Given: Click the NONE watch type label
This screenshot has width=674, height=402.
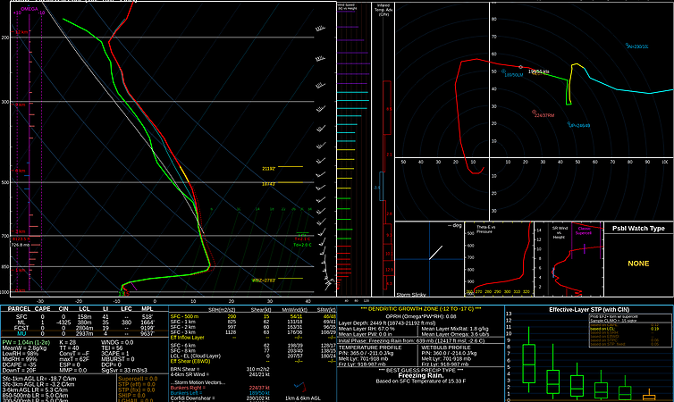Looking at the screenshot, I should (x=638, y=264).
